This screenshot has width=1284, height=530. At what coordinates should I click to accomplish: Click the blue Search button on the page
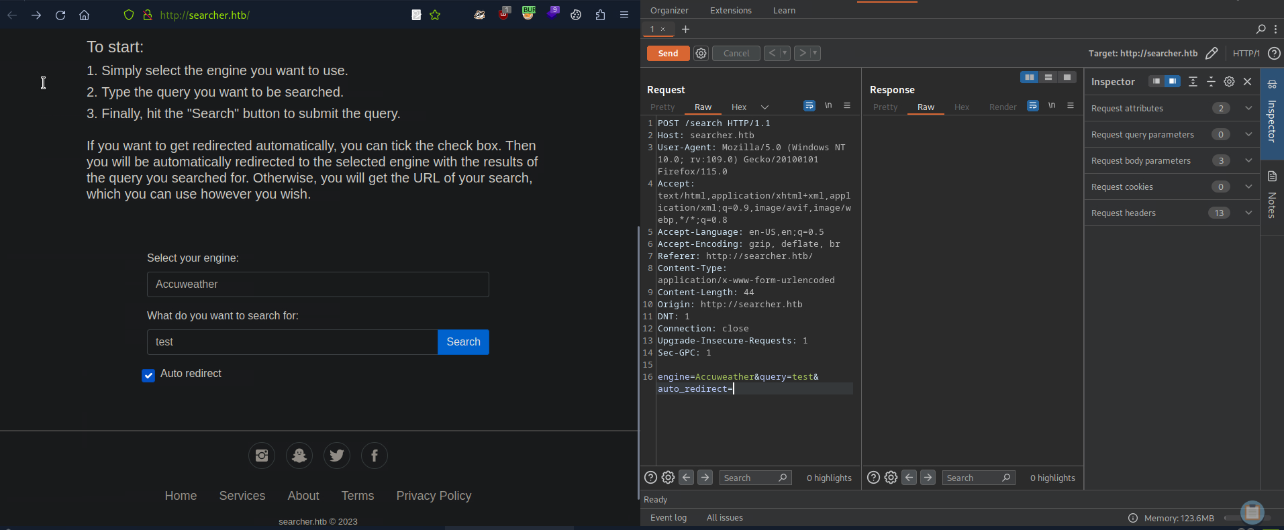pos(463,342)
